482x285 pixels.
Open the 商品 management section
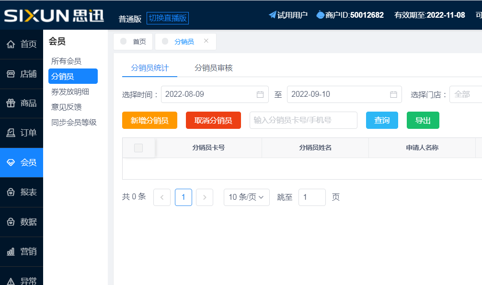click(21, 103)
